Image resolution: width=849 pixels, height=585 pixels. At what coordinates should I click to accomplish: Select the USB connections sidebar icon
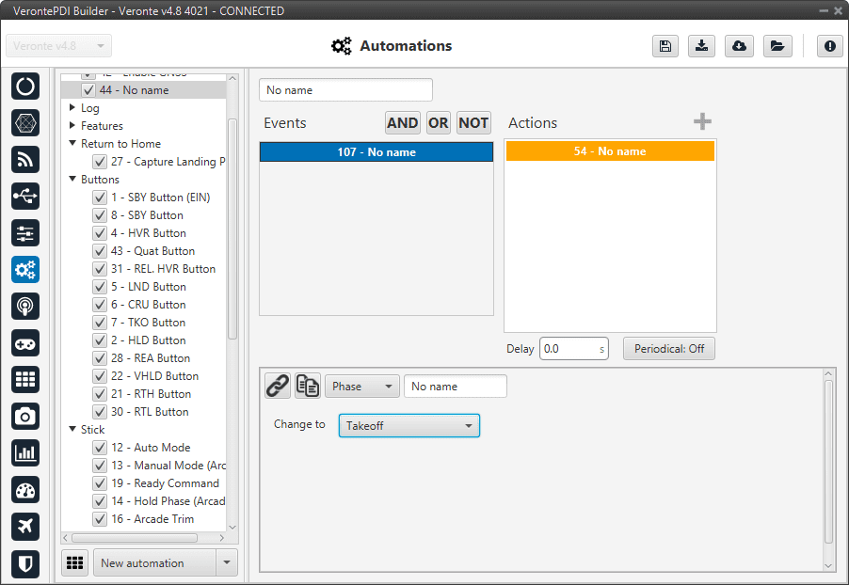[x=25, y=196]
